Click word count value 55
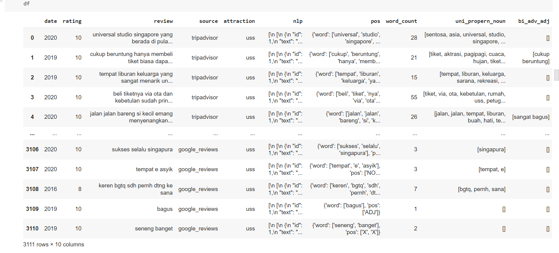Screen dimensions: 559x253 click(414, 97)
